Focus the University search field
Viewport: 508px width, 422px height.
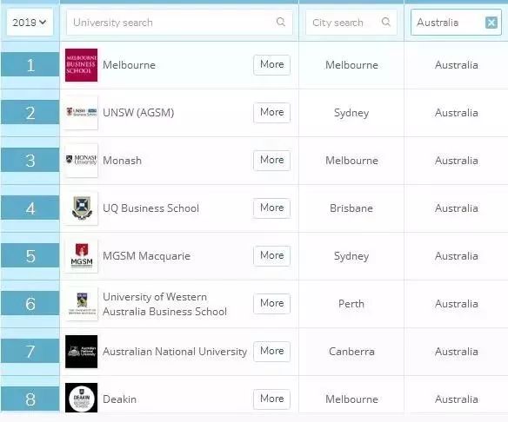179,23
